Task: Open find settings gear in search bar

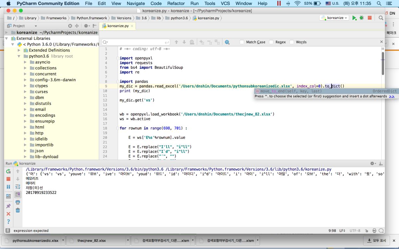Action: [x=227, y=42]
